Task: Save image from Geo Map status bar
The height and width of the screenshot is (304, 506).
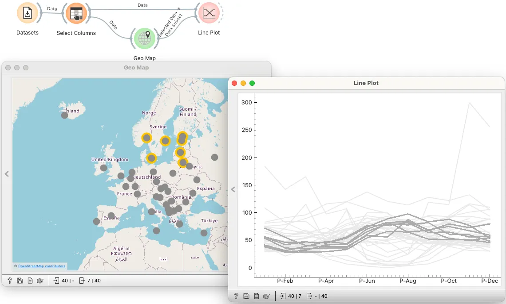Action: point(20,281)
